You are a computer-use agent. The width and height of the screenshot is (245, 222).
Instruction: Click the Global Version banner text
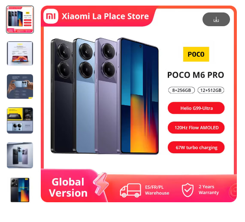click(x=68, y=188)
